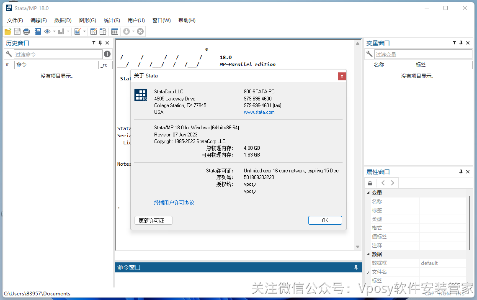The width and height of the screenshot is (477, 300).
Task: Pin the Command window
Action: coord(356,267)
